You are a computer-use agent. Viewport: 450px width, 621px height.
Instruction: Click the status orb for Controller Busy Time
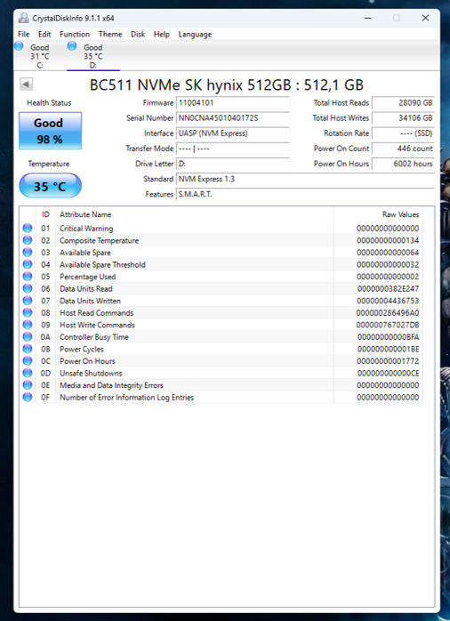28,337
